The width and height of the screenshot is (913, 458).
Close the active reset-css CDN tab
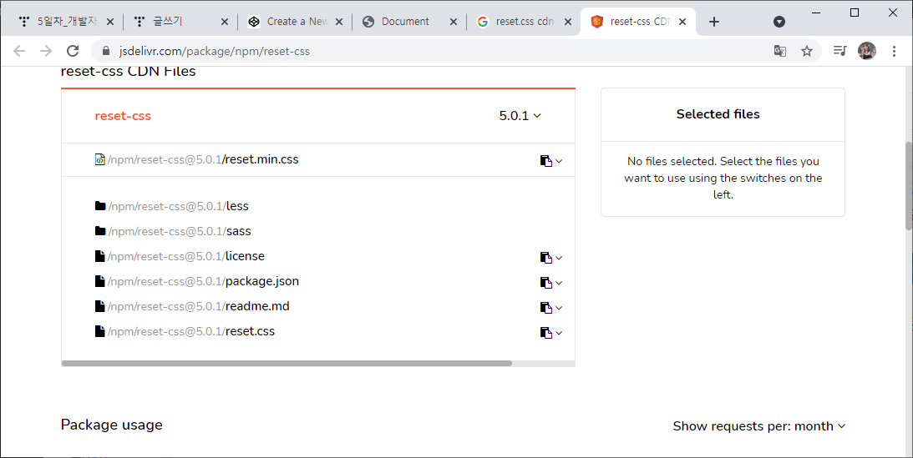(x=682, y=22)
